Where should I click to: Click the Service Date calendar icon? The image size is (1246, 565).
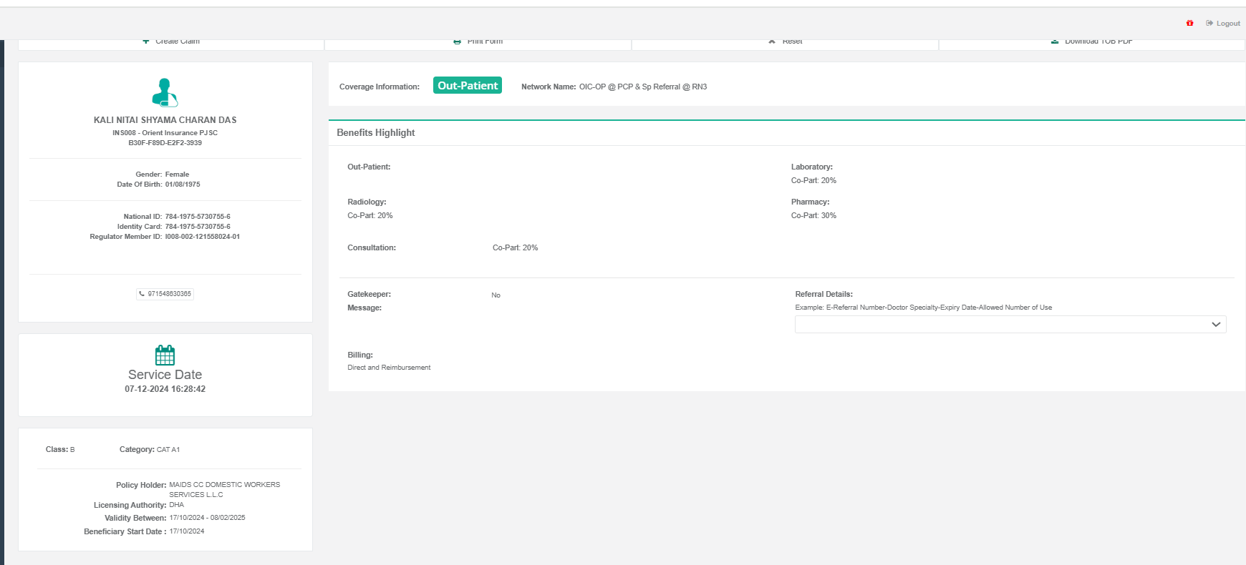pyautogui.click(x=165, y=355)
